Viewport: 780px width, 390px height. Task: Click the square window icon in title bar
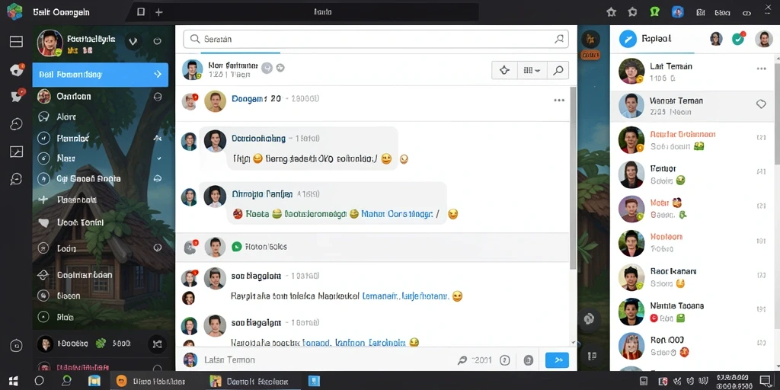[141, 12]
